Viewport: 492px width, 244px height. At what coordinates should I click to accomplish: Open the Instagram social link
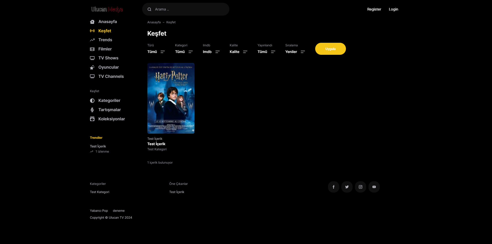coord(361,187)
